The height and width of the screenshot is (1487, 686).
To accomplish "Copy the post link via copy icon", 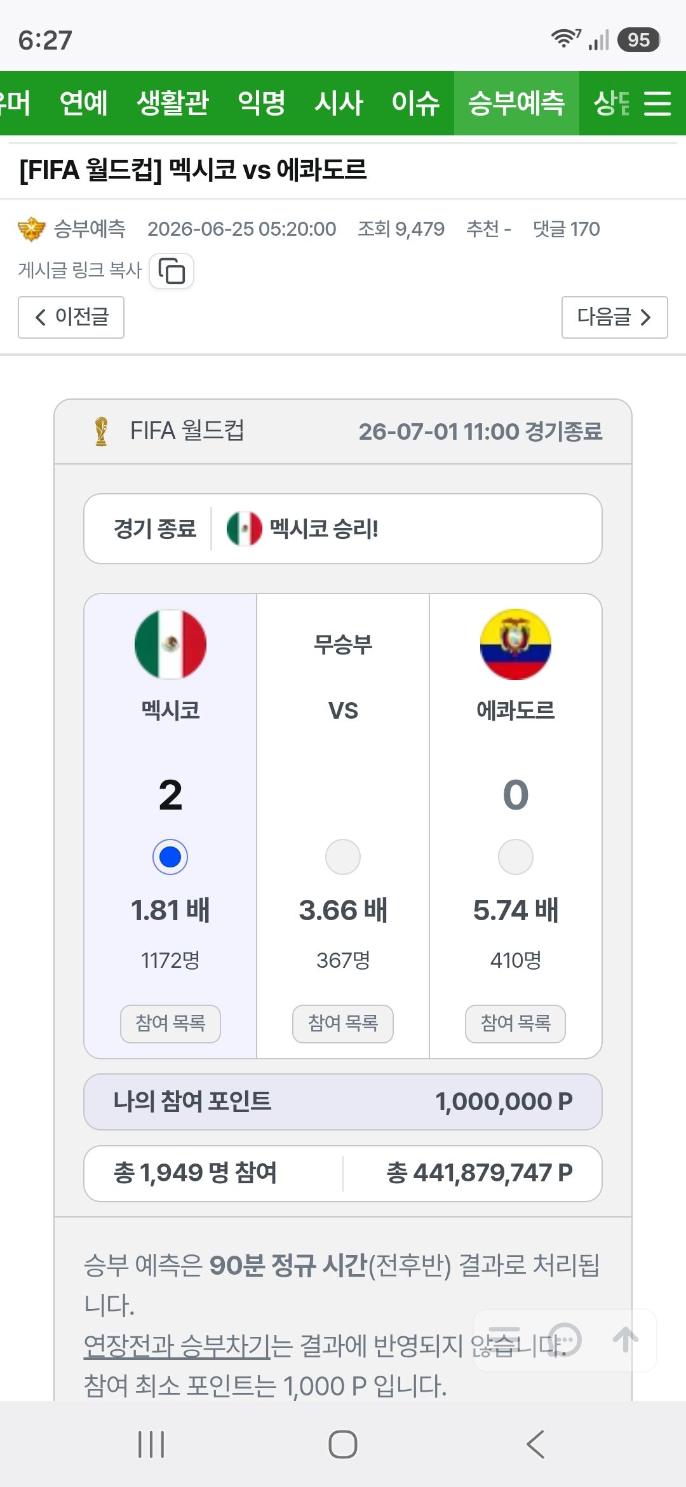I will 171,271.
